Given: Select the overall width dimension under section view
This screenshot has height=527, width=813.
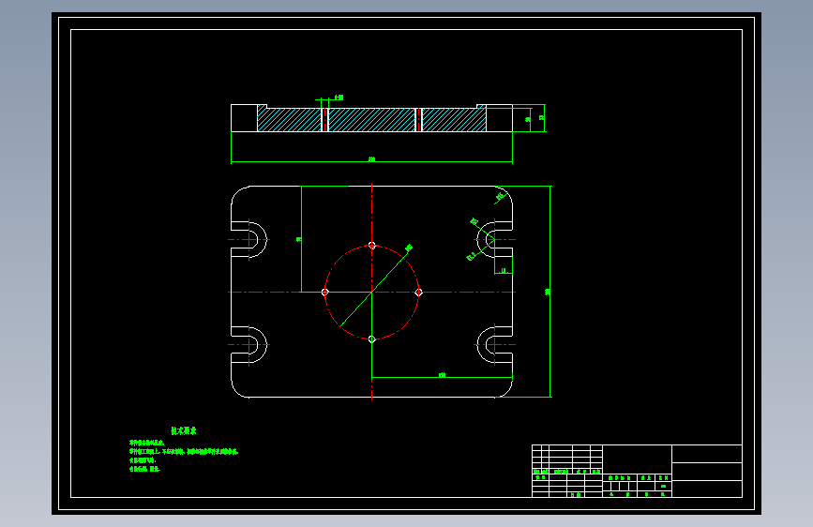Looking at the screenshot, I should point(371,160).
